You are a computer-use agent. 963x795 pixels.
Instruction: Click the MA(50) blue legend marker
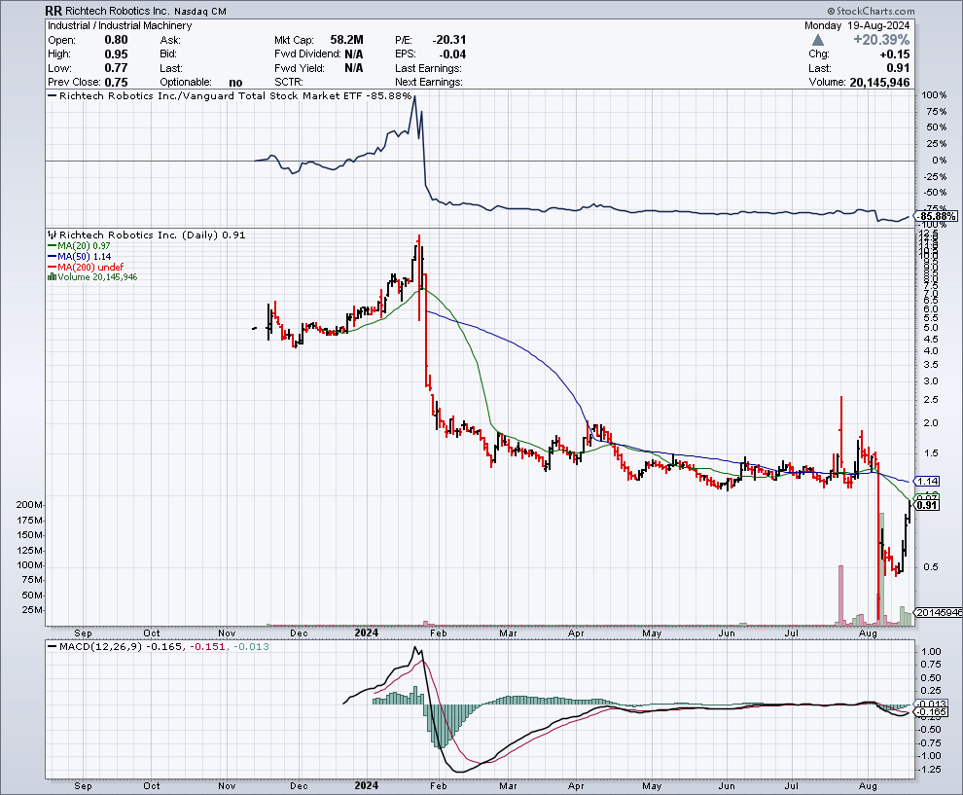point(53,256)
